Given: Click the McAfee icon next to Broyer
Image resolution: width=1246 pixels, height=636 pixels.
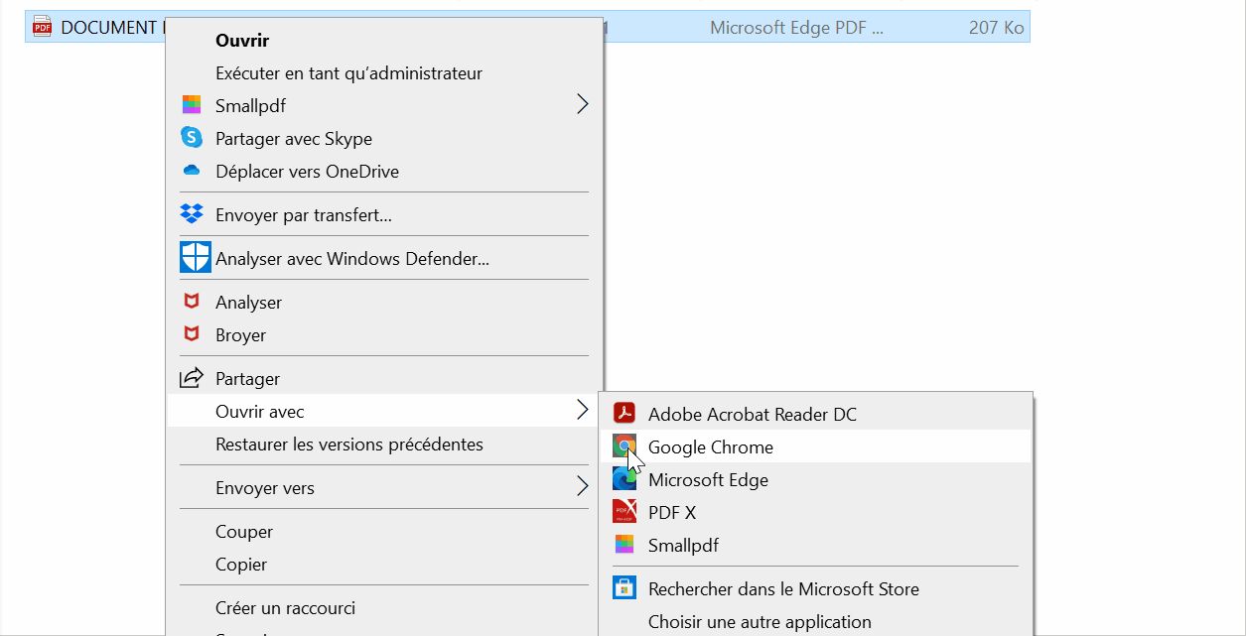Looking at the screenshot, I should click(x=192, y=334).
